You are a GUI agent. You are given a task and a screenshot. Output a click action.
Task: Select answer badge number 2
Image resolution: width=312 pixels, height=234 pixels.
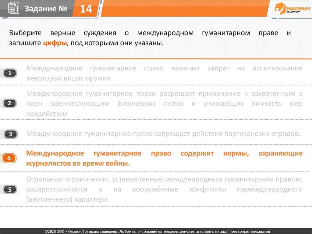pos(9,103)
